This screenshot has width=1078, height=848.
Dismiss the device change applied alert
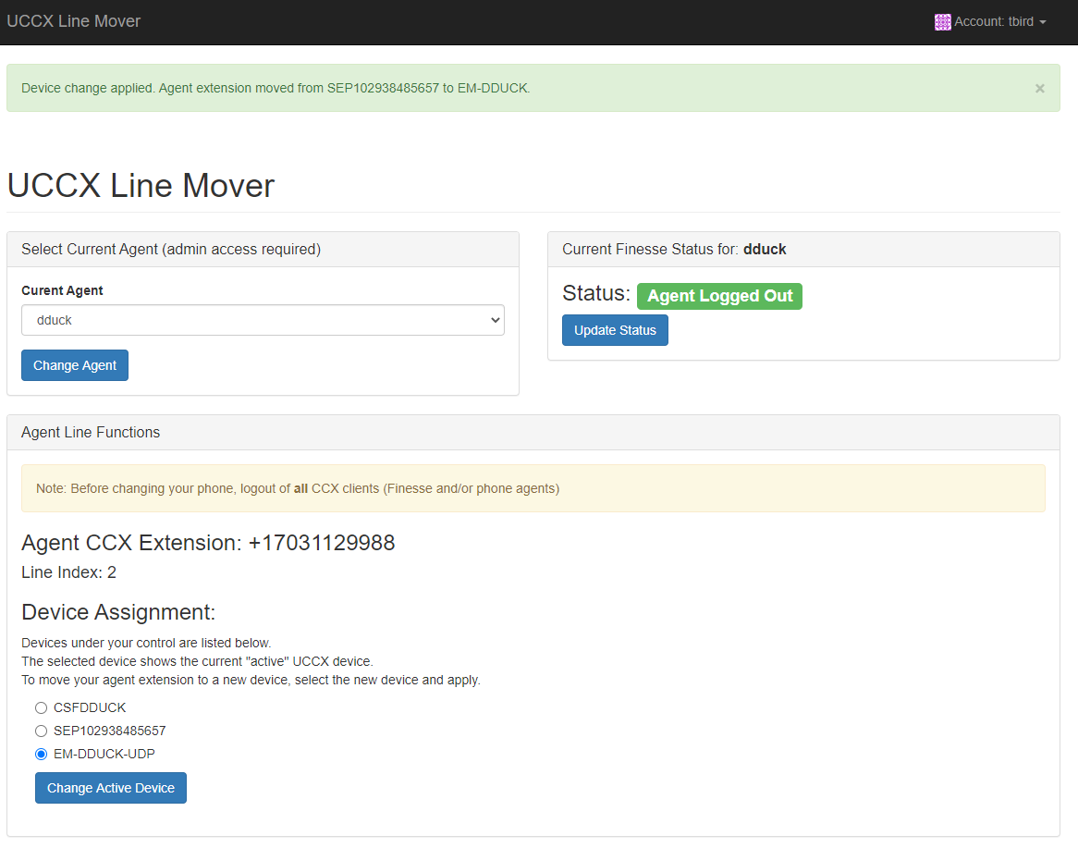coord(1039,88)
